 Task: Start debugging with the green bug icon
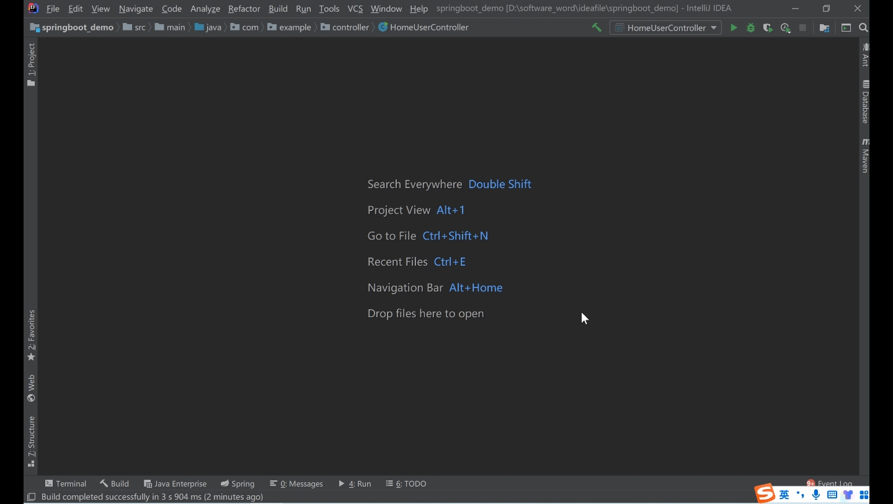(x=750, y=27)
